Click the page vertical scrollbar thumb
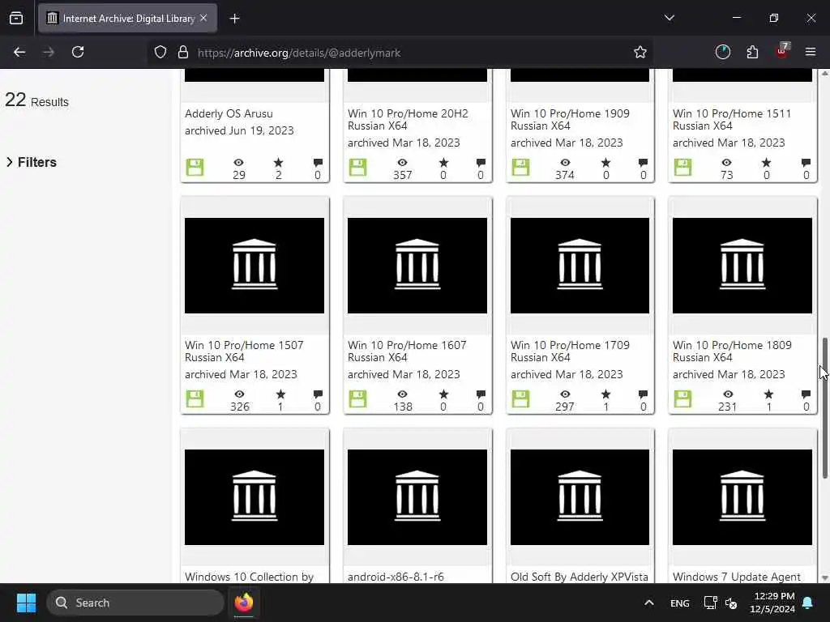 [x=824, y=407]
